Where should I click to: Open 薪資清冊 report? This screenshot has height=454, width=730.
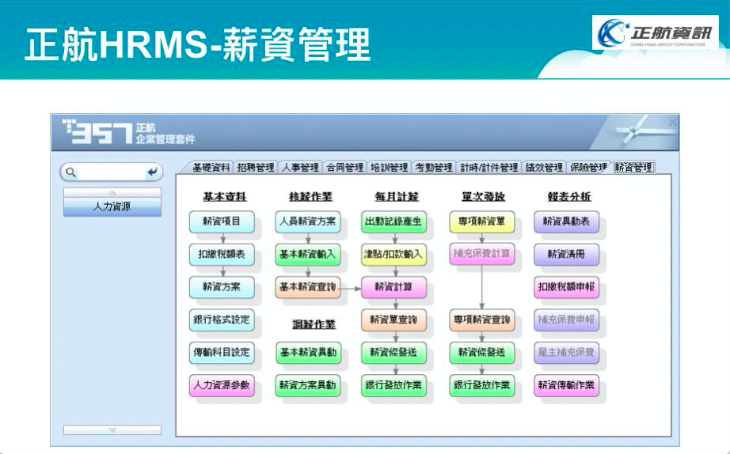(x=566, y=255)
